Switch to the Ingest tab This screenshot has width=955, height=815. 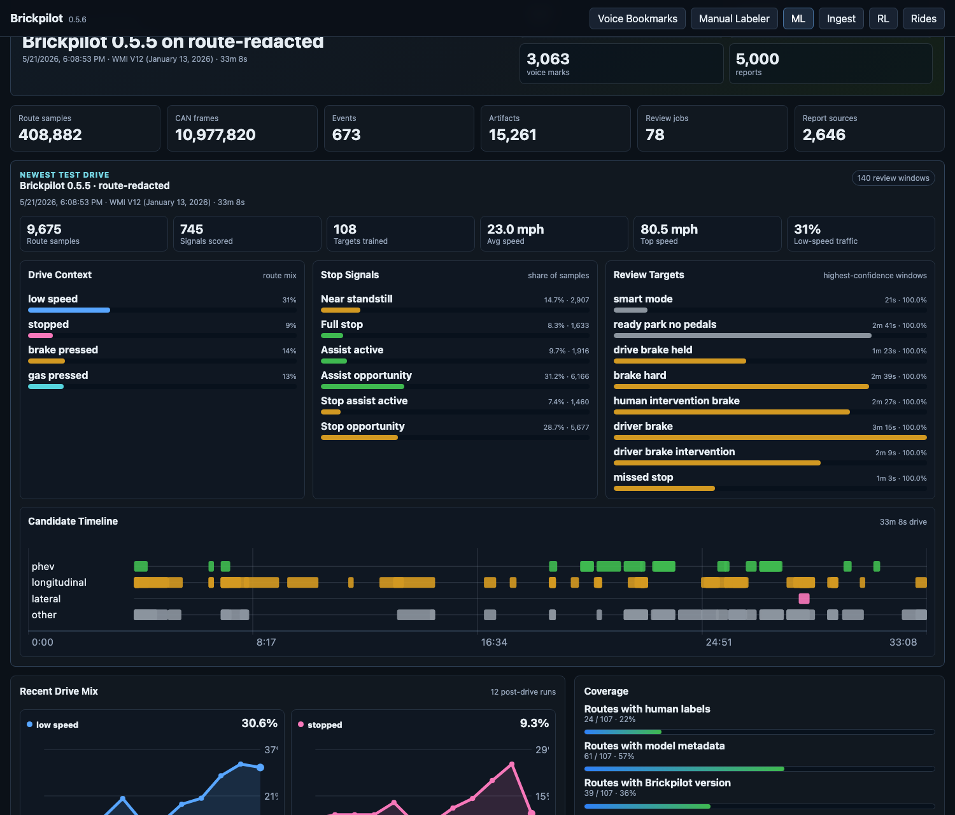point(841,18)
